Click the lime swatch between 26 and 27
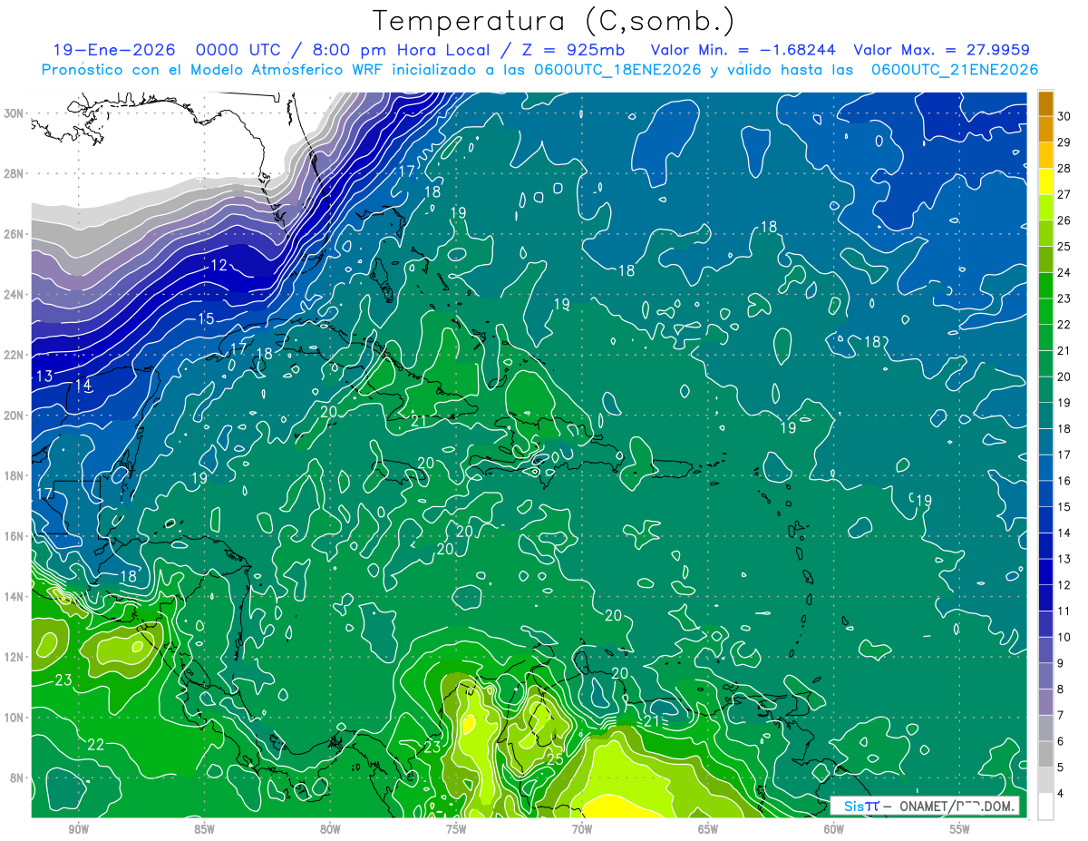Screen dimensions: 1088x841 1045,207
